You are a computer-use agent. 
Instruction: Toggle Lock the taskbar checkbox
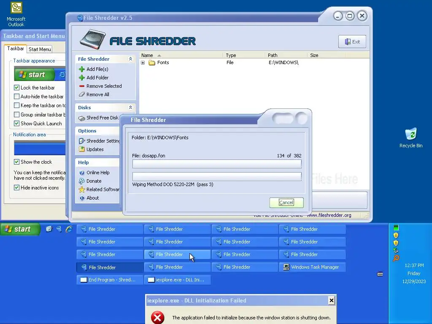click(16, 88)
